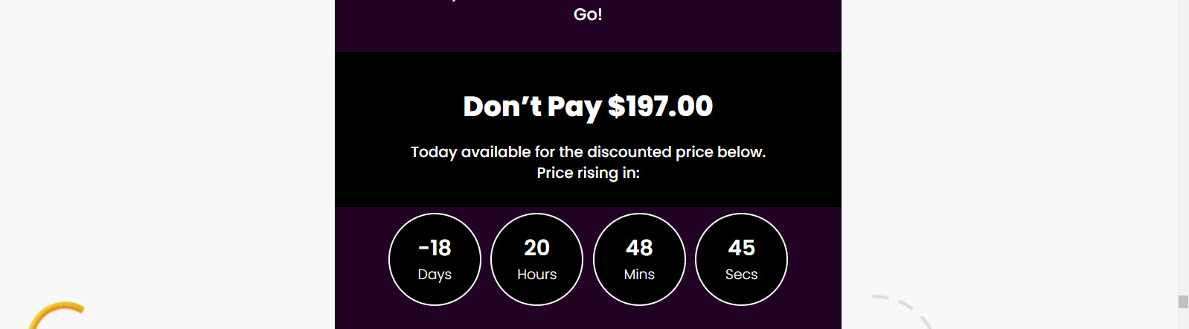Click the "48" minutes number
Image resolution: width=1189 pixels, height=329 pixels.
pos(639,247)
